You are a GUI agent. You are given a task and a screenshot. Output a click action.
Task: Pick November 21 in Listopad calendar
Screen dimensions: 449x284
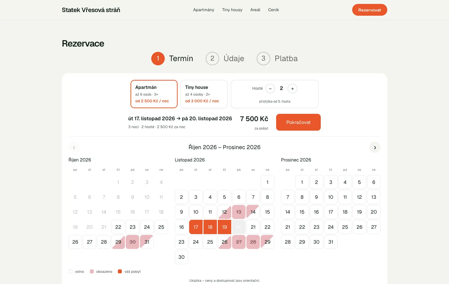click(x=253, y=227)
